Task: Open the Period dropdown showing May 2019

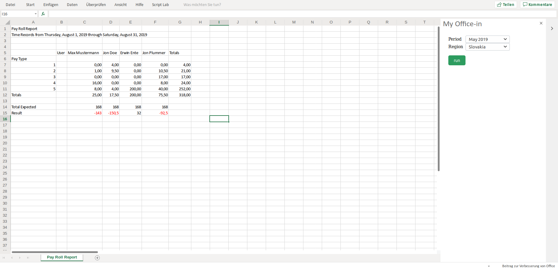Action: 487,39
